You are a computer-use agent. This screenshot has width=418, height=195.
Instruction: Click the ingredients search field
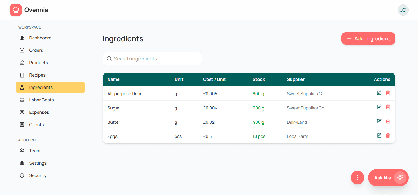(152, 59)
